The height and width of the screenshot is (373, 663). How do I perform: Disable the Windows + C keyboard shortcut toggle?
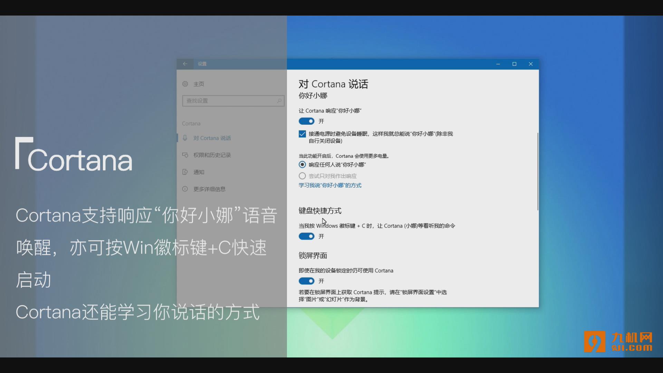[306, 236]
